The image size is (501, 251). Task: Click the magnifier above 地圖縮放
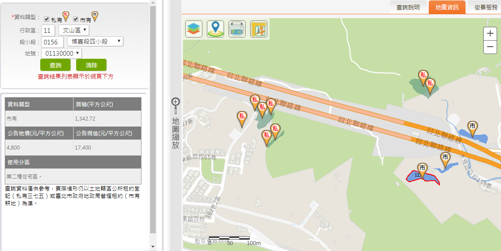pyautogui.click(x=175, y=102)
